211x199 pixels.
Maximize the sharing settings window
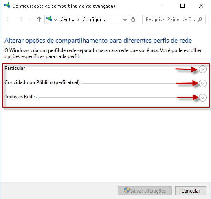pyautogui.click(x=182, y=6)
